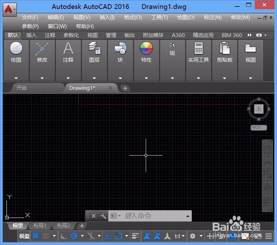Open the WCS coordinate system dropdown
The height and width of the screenshot is (245, 277).
pyautogui.click(x=258, y=127)
